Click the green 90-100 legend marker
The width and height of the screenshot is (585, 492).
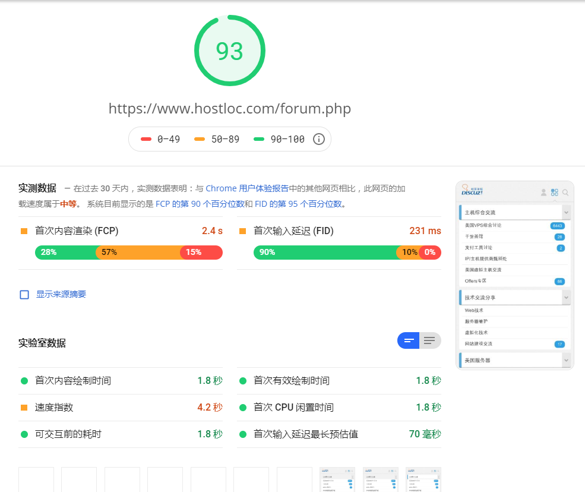(x=259, y=139)
